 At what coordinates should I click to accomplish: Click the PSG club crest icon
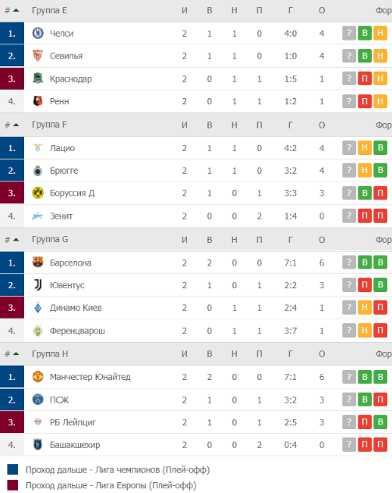coord(37,400)
